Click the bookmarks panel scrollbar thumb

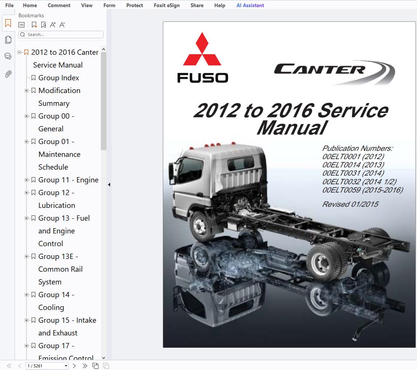pos(104,101)
